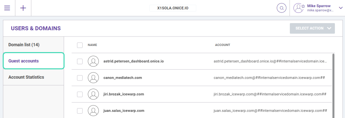Image resolution: width=345 pixels, height=118 pixels.
Task: Select checkbox next to astrid.petersen_dashboard.onice.io
Action: click(x=80, y=62)
